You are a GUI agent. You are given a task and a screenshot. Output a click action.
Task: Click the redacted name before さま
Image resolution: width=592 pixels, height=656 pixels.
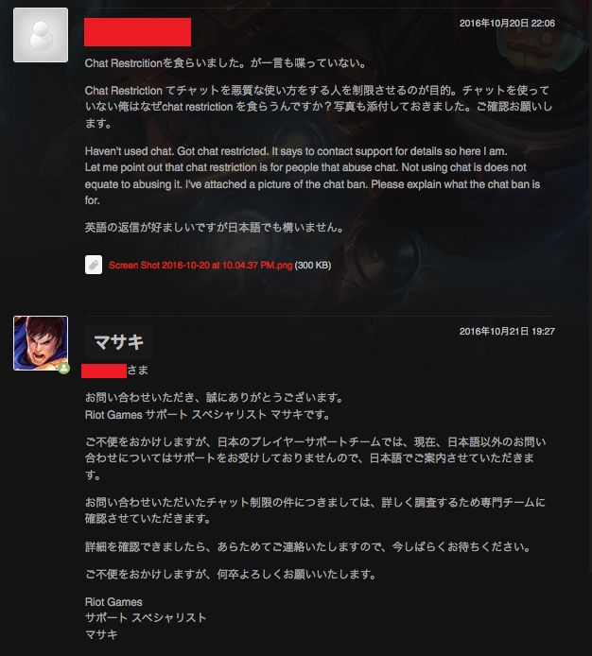(104, 371)
